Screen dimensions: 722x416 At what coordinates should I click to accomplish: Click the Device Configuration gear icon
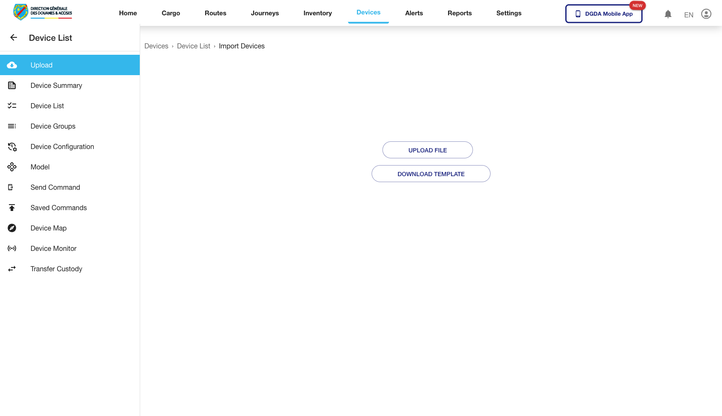(12, 147)
